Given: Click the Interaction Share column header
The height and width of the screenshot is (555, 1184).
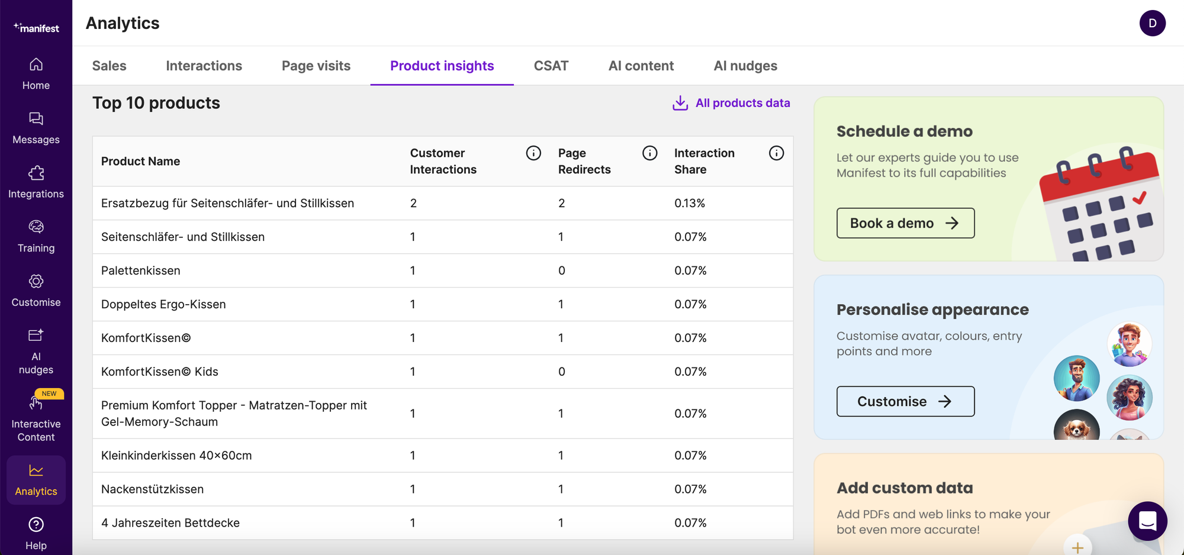Looking at the screenshot, I should pyautogui.click(x=704, y=161).
